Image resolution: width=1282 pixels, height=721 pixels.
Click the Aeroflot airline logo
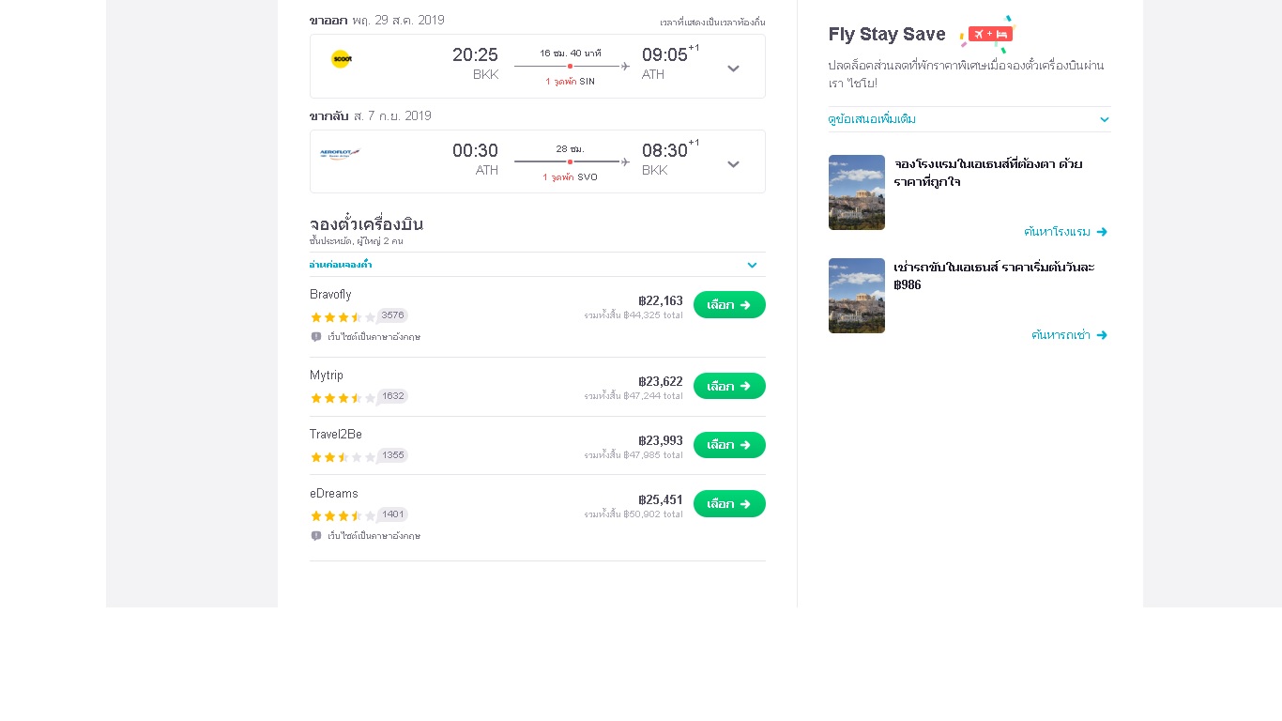(x=339, y=154)
